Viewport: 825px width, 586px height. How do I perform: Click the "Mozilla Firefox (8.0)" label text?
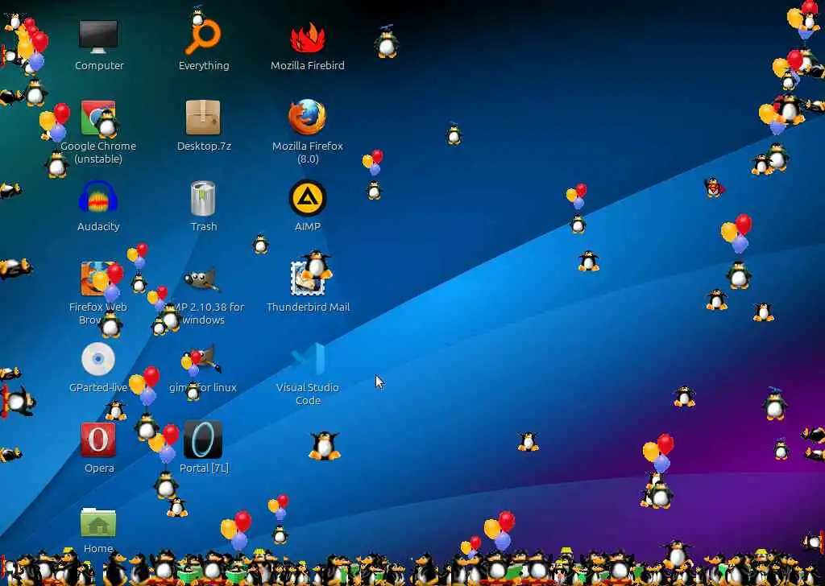click(x=308, y=152)
